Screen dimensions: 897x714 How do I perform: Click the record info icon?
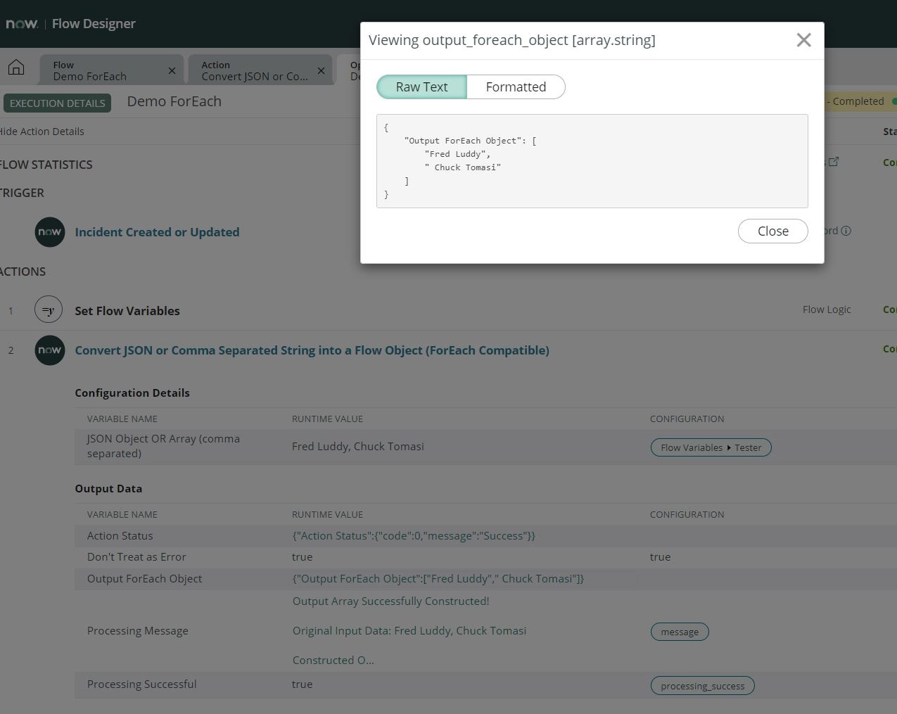coord(846,231)
